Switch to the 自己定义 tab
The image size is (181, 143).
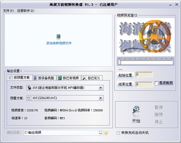(92, 78)
